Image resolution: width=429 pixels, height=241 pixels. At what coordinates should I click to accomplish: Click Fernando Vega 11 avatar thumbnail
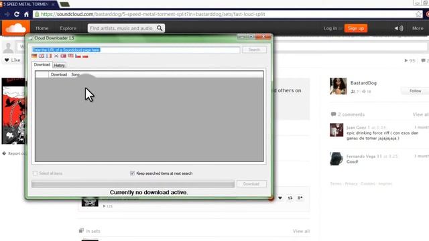[x=336, y=159]
